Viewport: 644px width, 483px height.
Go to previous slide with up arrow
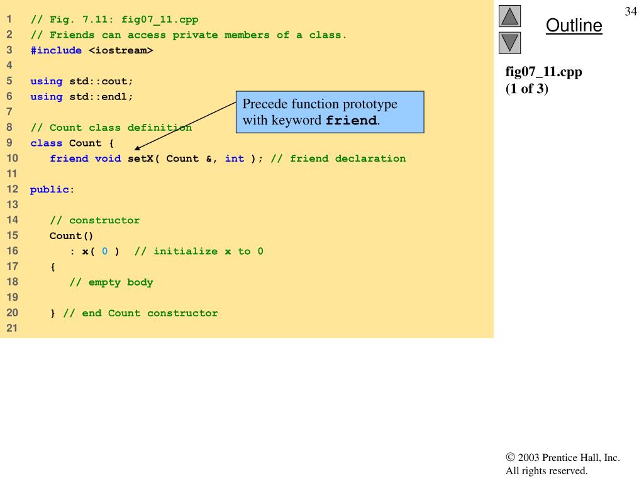(x=509, y=16)
